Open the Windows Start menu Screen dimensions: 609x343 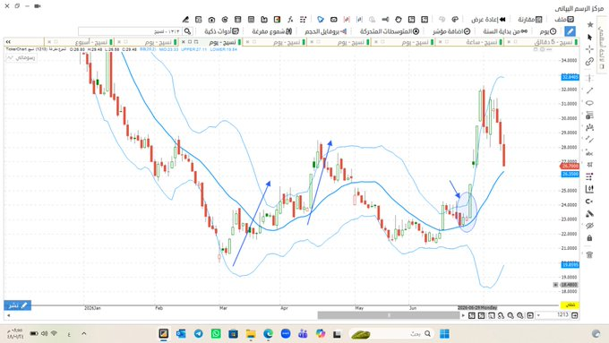click(444, 334)
